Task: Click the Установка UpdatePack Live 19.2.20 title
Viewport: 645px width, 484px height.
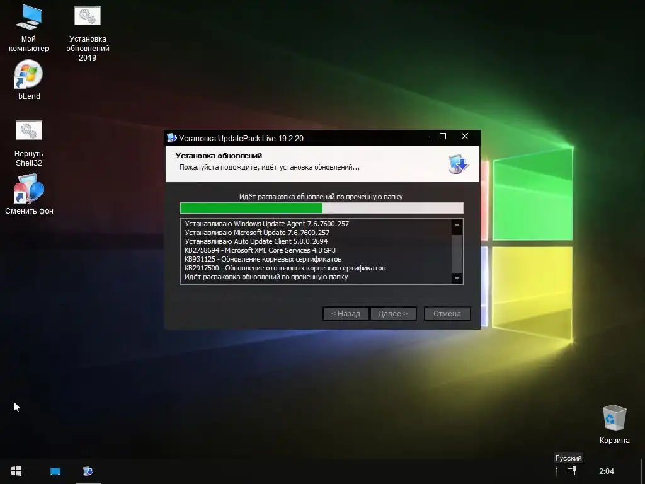Action: point(241,138)
